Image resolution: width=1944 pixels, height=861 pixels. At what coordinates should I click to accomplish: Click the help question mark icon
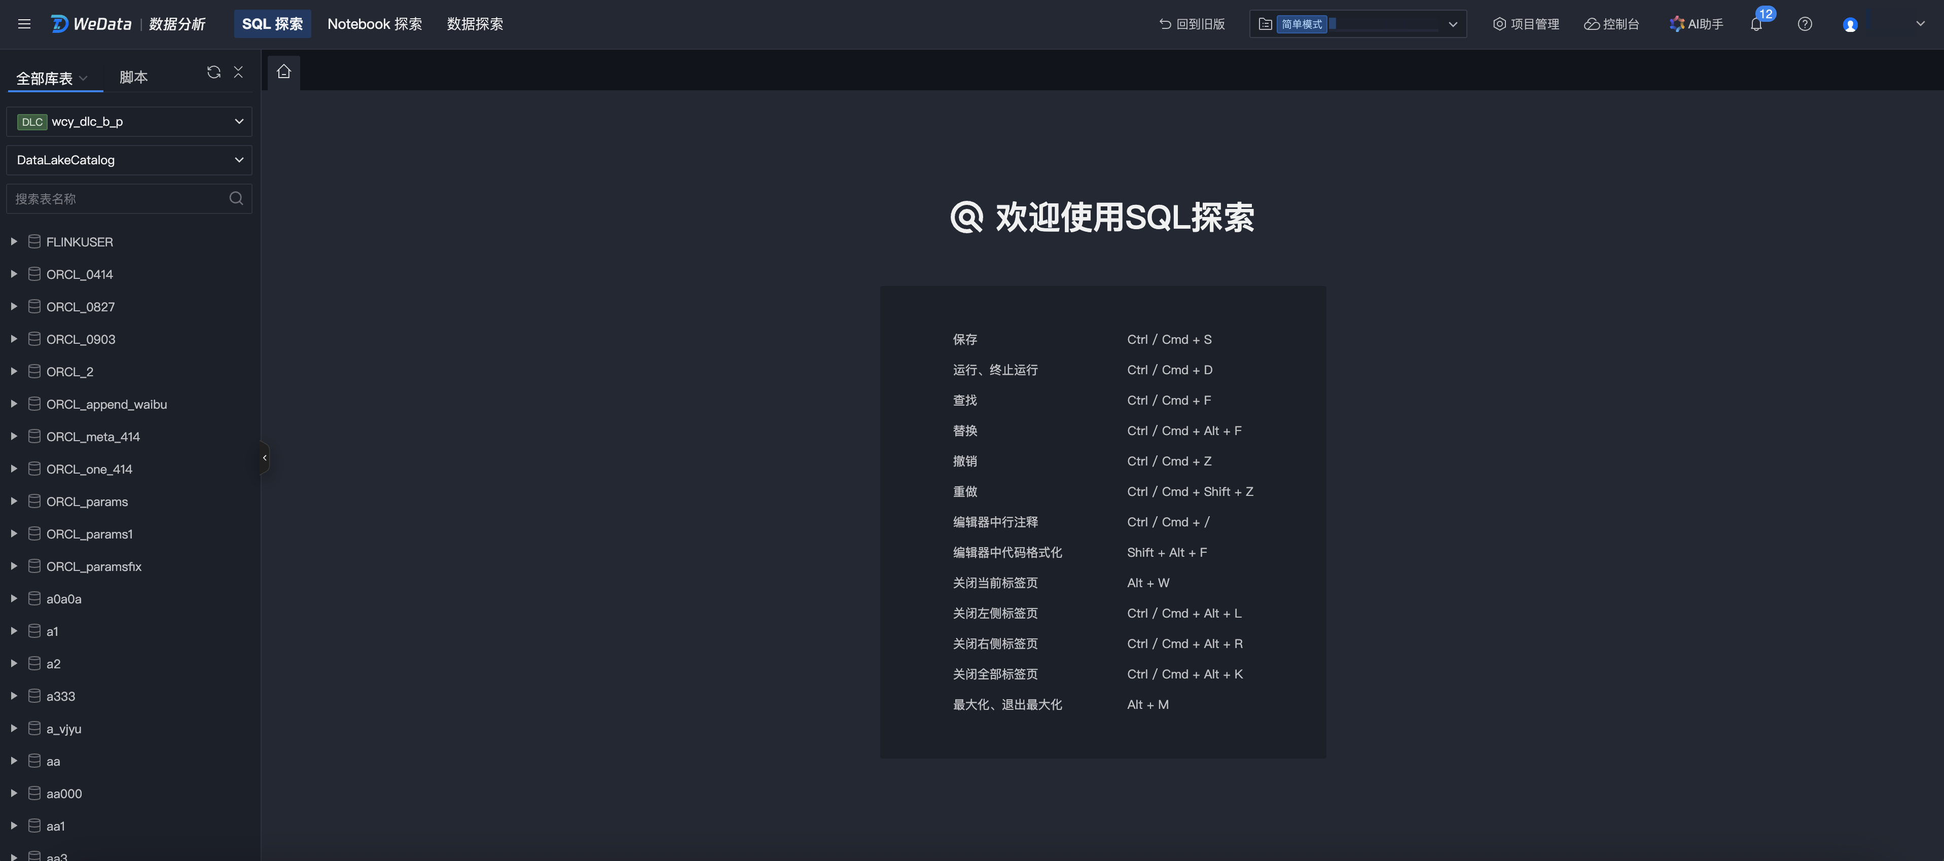point(1805,24)
